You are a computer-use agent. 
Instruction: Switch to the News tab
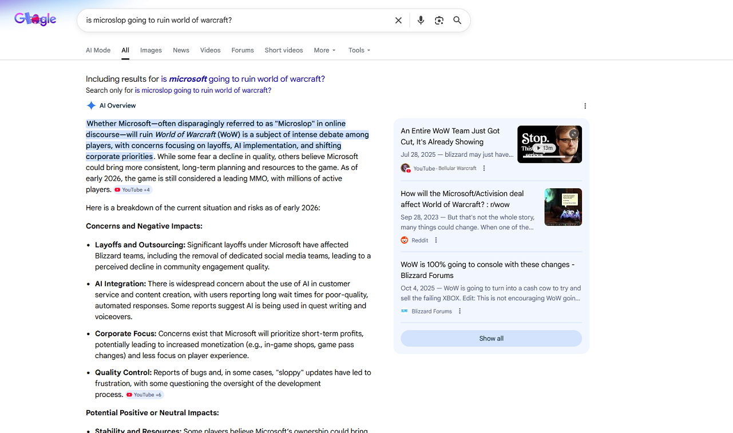pyautogui.click(x=181, y=50)
